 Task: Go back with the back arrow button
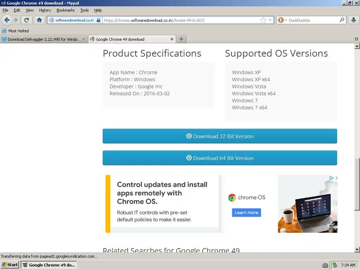[x=7, y=20]
